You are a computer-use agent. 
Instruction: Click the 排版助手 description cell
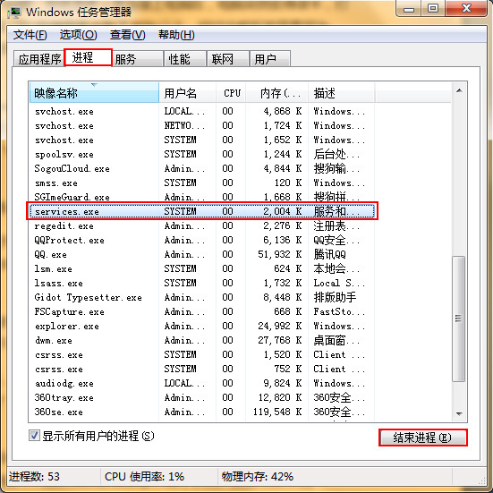pos(335,297)
